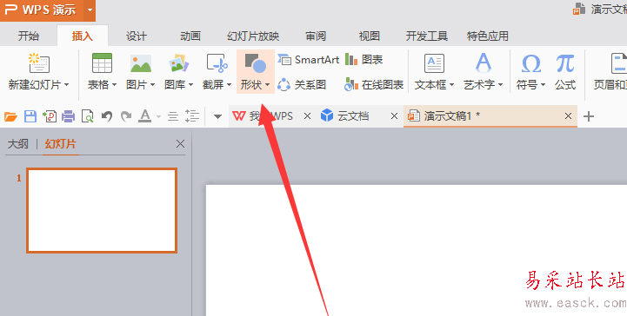Close the 云文档 tab

pos(394,116)
